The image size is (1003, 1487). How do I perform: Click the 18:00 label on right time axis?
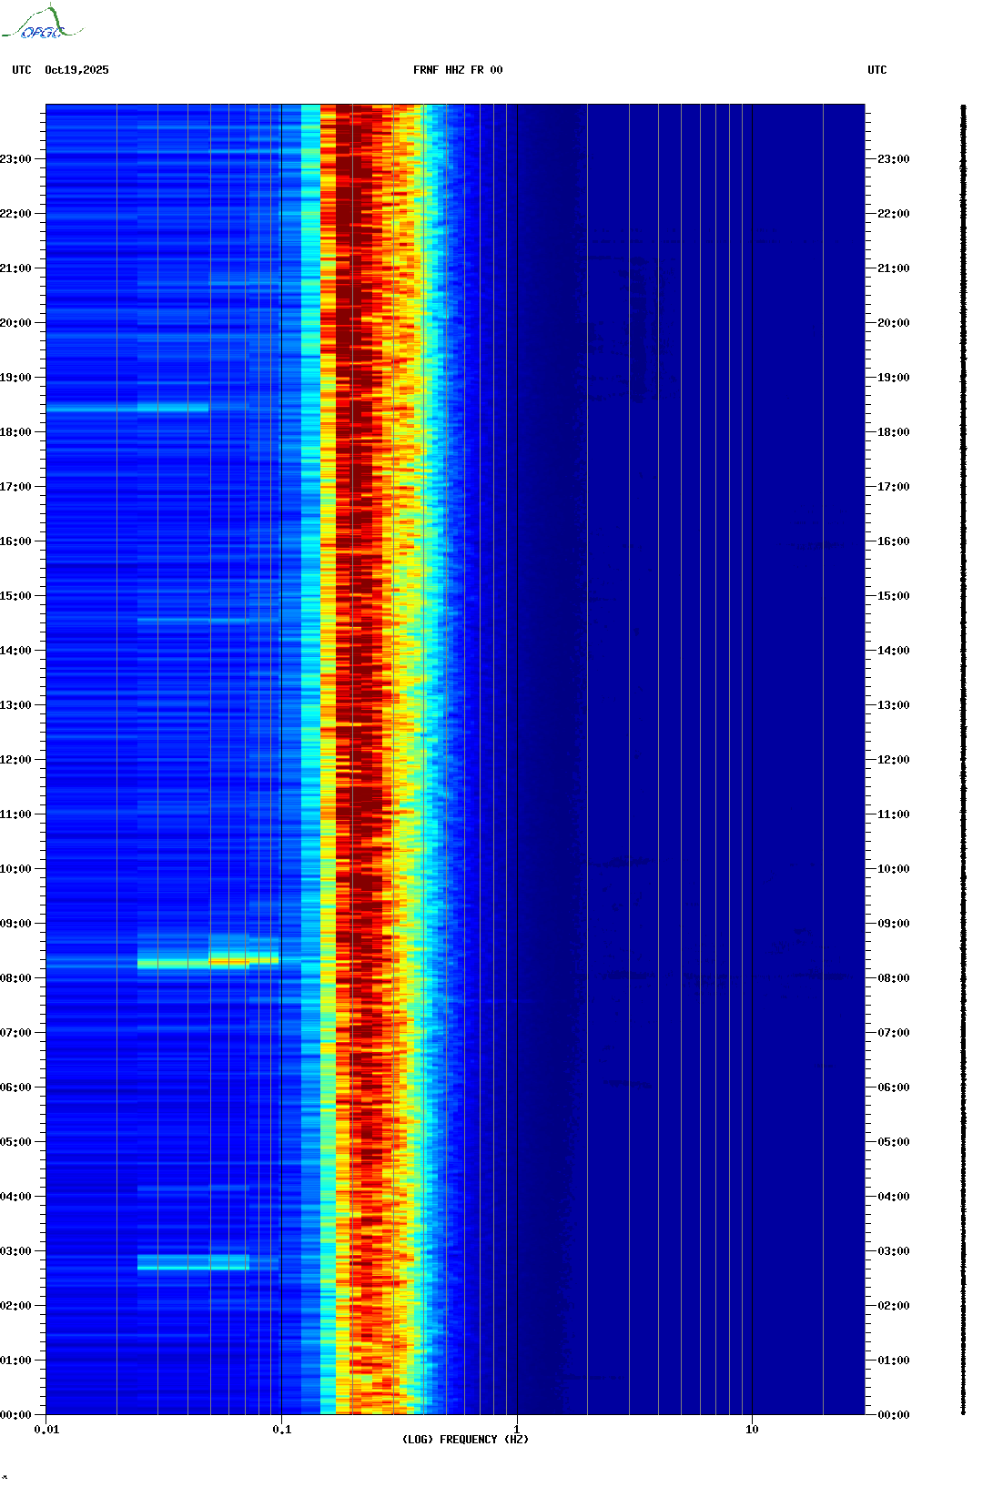point(893,432)
